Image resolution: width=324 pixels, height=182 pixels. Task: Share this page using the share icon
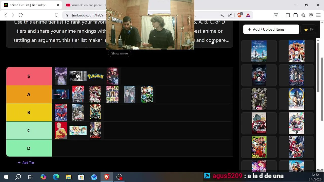click(230, 15)
